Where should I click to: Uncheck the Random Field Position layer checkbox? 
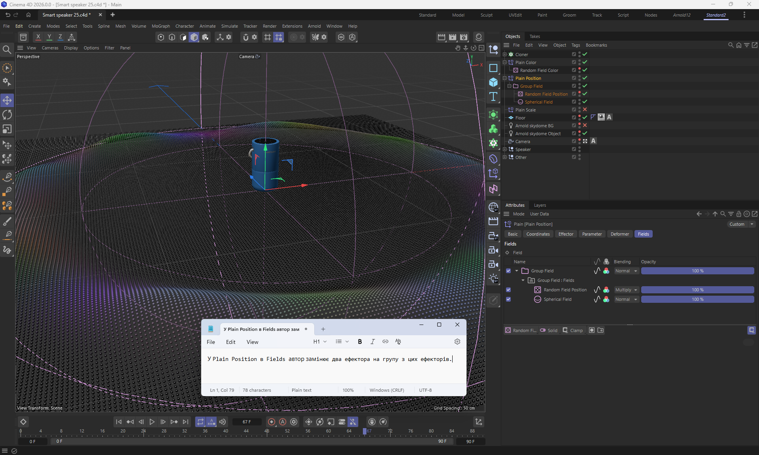(508, 290)
